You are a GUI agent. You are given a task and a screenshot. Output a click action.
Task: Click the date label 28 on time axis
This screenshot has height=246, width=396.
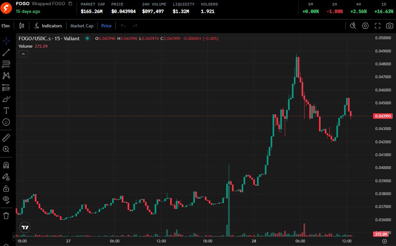(254, 241)
